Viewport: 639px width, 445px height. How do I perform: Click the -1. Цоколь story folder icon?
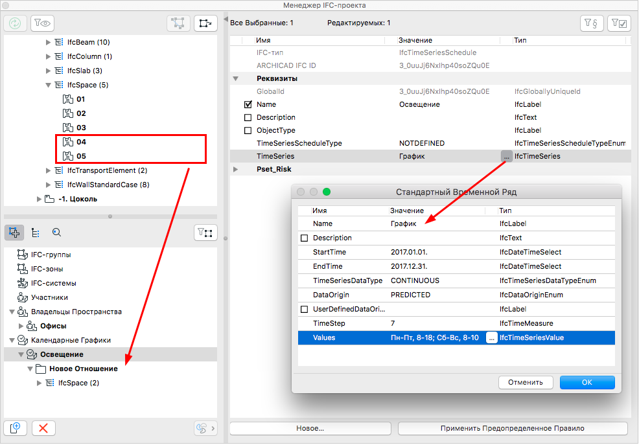click(x=49, y=199)
